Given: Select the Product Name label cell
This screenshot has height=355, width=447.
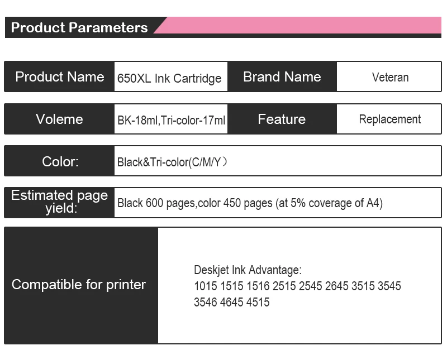Looking at the screenshot, I should [x=59, y=77].
